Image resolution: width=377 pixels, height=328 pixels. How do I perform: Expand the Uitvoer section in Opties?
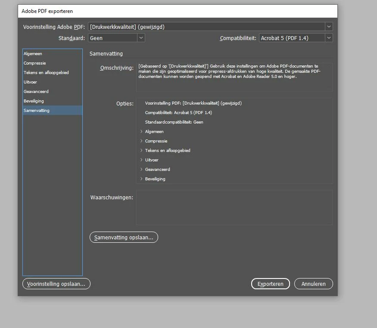click(141, 160)
